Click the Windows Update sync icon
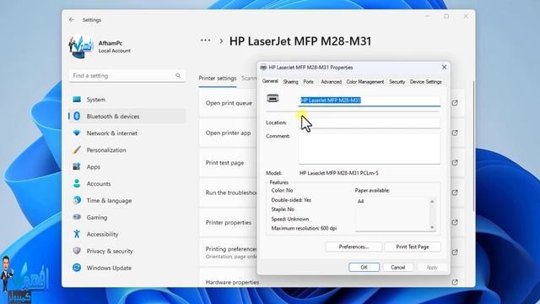540x304 pixels. (77, 268)
